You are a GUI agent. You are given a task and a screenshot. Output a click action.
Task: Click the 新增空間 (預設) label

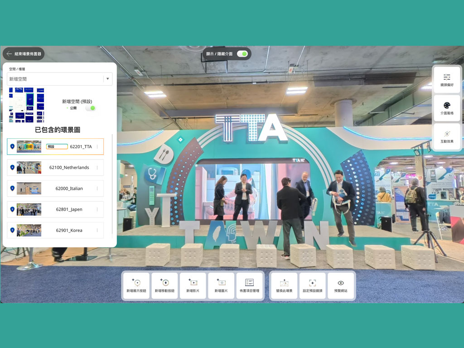coord(77,101)
